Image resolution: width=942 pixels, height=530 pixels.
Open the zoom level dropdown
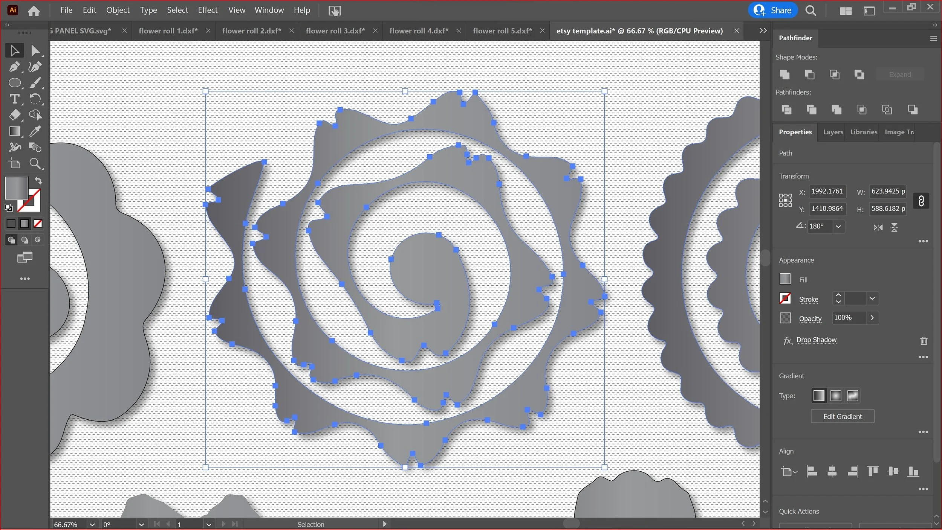pos(92,524)
